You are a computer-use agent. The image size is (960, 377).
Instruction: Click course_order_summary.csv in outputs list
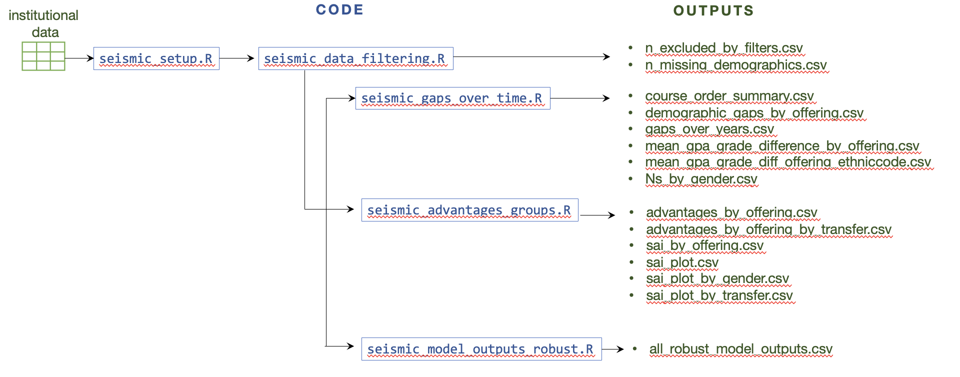(729, 96)
